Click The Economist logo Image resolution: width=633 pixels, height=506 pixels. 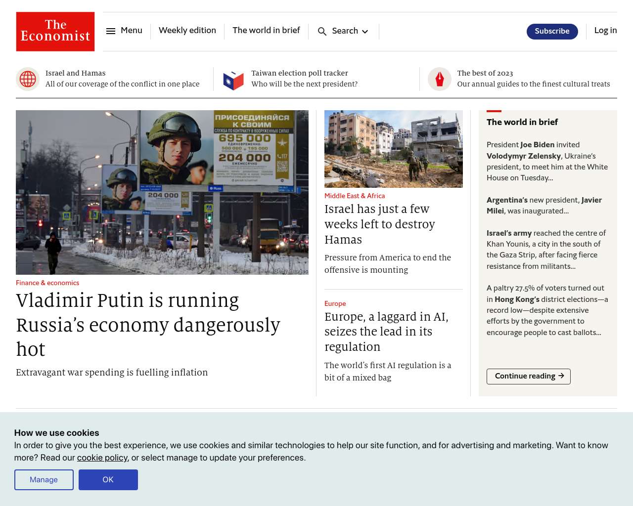tap(55, 32)
